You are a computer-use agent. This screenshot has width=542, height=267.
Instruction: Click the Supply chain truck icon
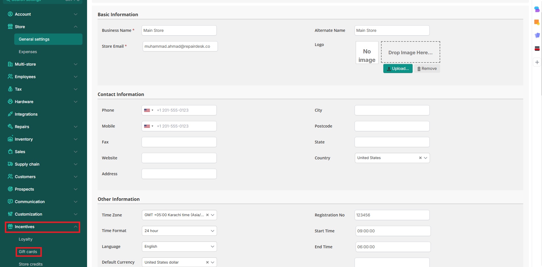pyautogui.click(x=10, y=164)
